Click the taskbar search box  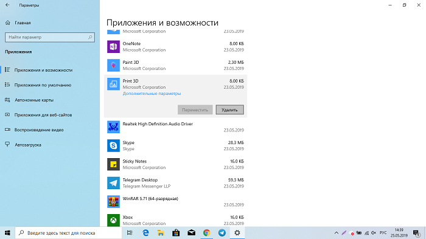[x=68, y=233]
